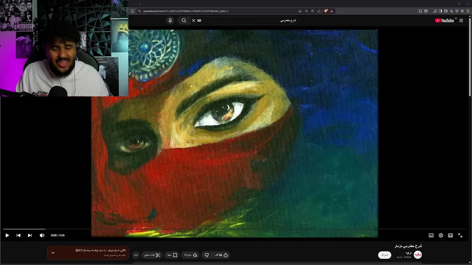
Task: Open the zoom control in address bar
Action: [x=313, y=11]
